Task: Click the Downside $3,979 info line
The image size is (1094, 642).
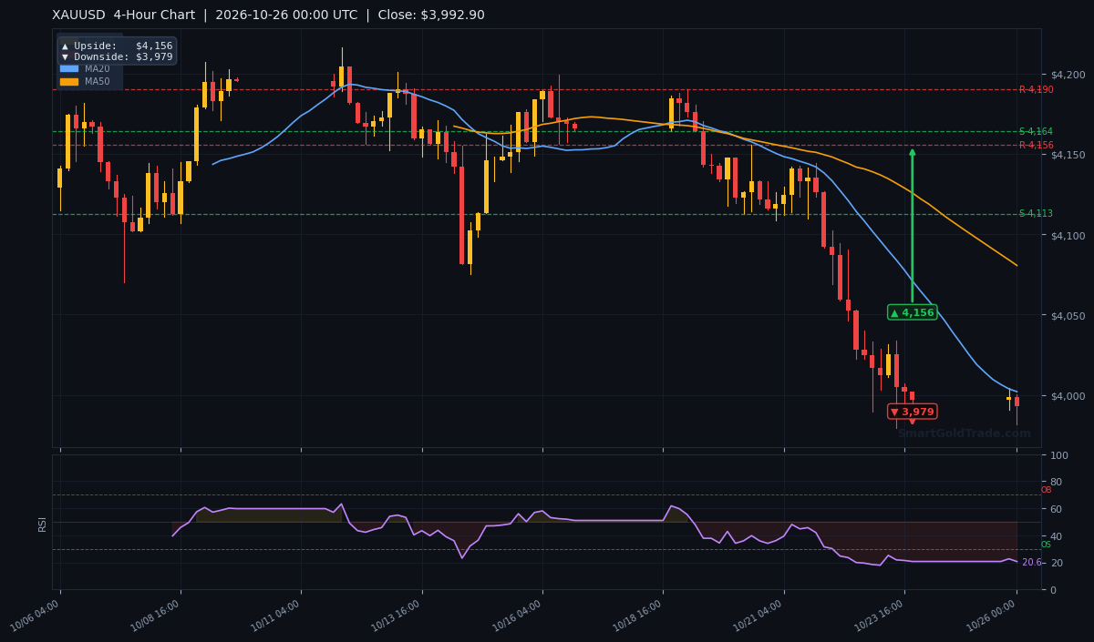Action: coord(117,56)
